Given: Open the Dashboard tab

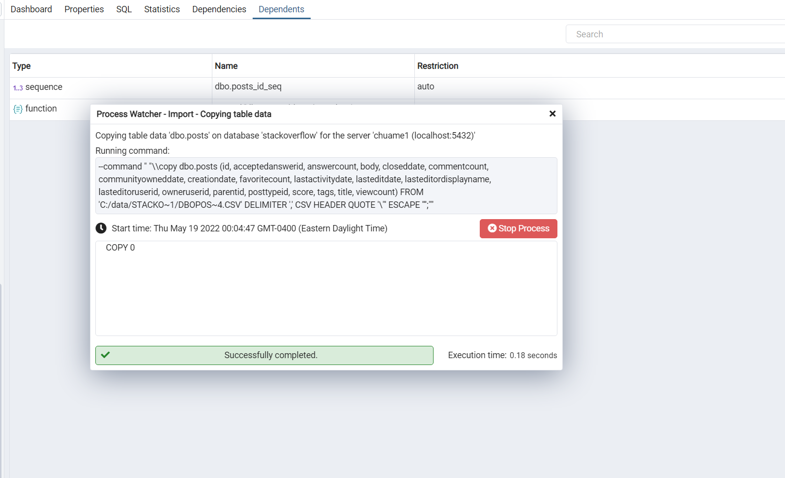Looking at the screenshot, I should (x=31, y=9).
